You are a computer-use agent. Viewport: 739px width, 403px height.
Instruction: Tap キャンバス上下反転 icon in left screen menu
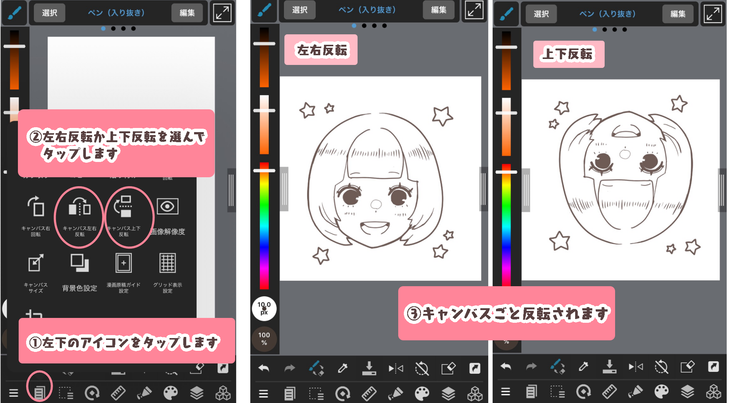coord(124,206)
